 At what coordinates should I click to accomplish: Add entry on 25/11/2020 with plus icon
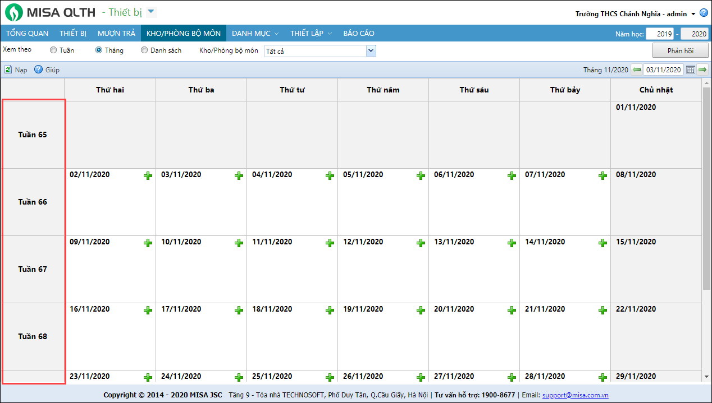coord(330,377)
